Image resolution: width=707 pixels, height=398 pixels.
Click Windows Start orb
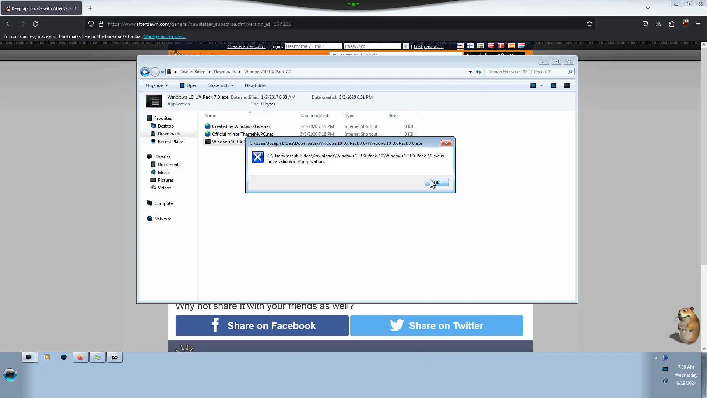(x=10, y=375)
